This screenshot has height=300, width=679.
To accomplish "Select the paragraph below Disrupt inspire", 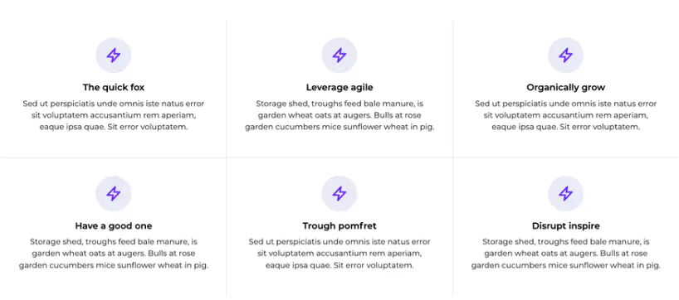I will (565, 254).
